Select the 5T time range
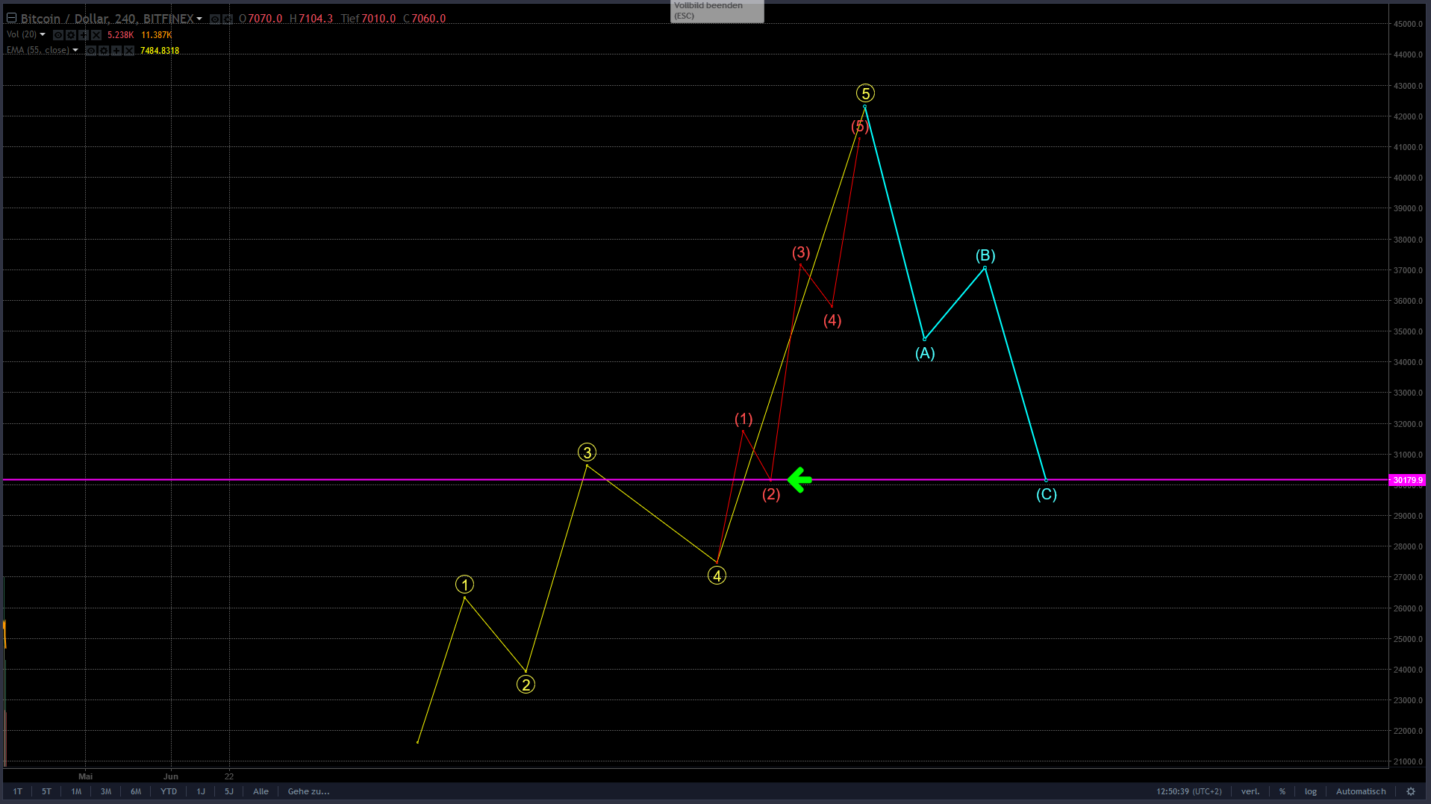 tap(47, 791)
